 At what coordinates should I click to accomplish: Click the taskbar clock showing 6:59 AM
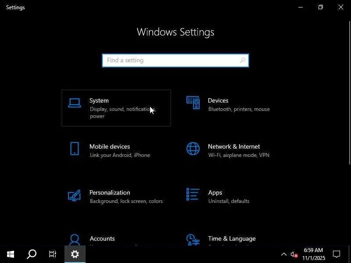click(x=313, y=250)
